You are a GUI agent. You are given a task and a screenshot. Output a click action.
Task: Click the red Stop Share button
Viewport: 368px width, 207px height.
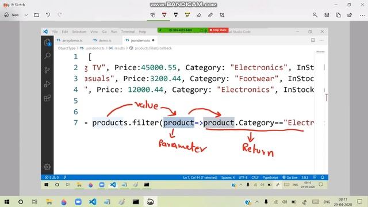pyautogui.click(x=218, y=30)
